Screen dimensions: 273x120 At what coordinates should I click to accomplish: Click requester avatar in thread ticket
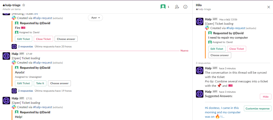[x=210, y=33]
